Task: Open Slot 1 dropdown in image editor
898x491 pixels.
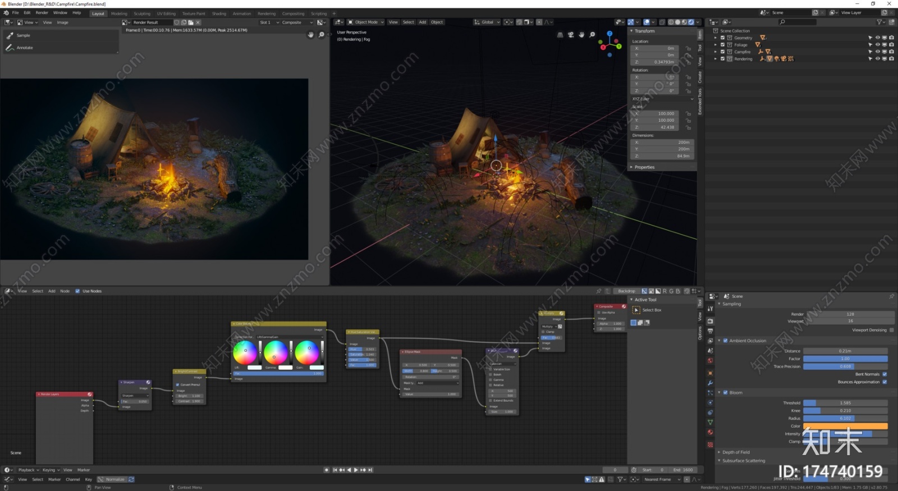Action: [269, 22]
